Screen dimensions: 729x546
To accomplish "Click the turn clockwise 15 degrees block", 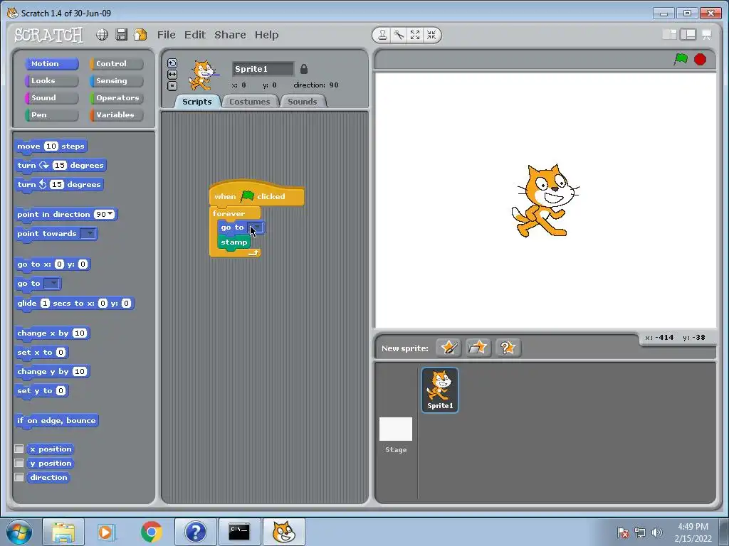I will point(61,165).
